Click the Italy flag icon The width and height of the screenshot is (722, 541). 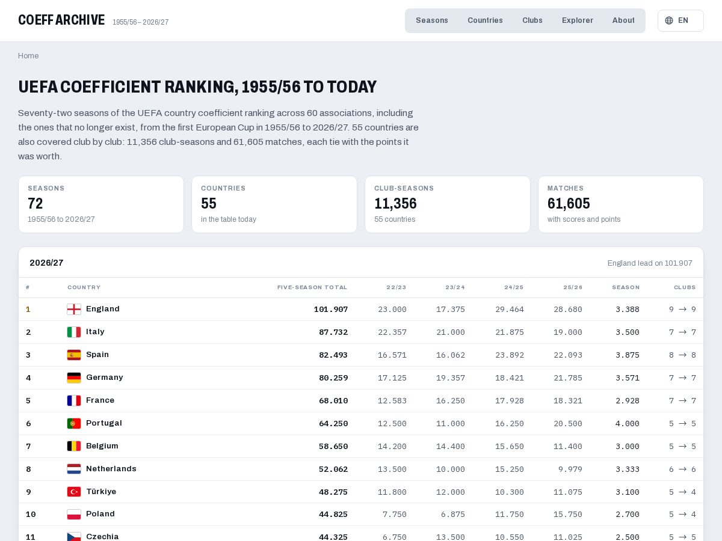coord(74,332)
